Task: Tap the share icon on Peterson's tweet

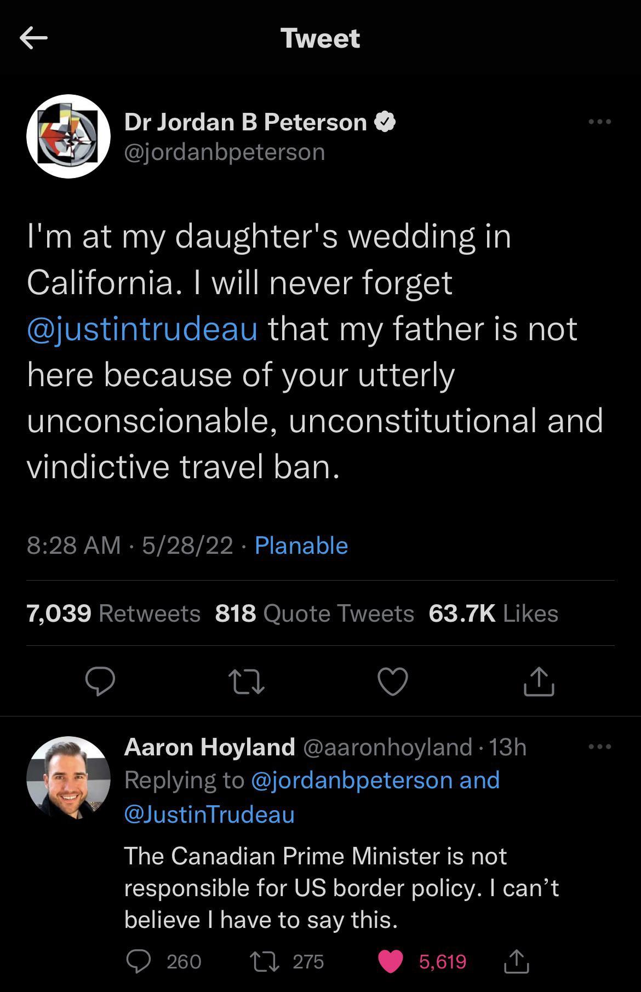Action: (x=539, y=683)
